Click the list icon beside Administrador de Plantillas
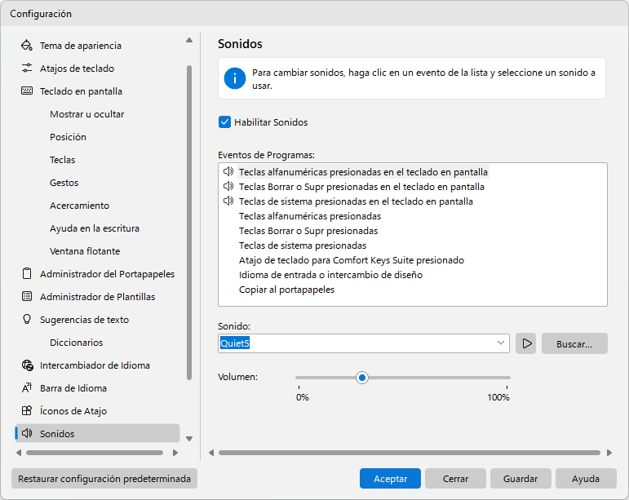This screenshot has width=629, height=500. (27, 297)
